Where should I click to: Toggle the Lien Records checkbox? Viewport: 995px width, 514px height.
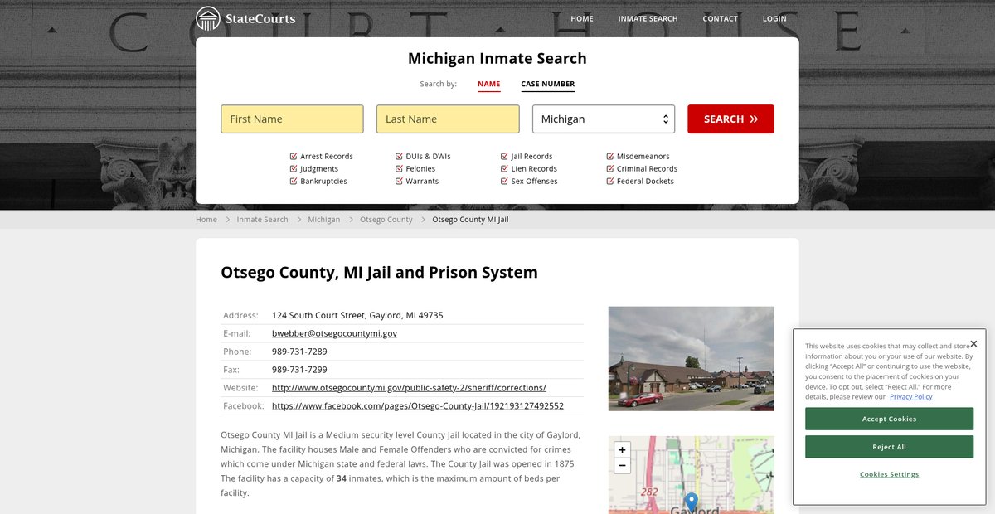[x=504, y=168]
